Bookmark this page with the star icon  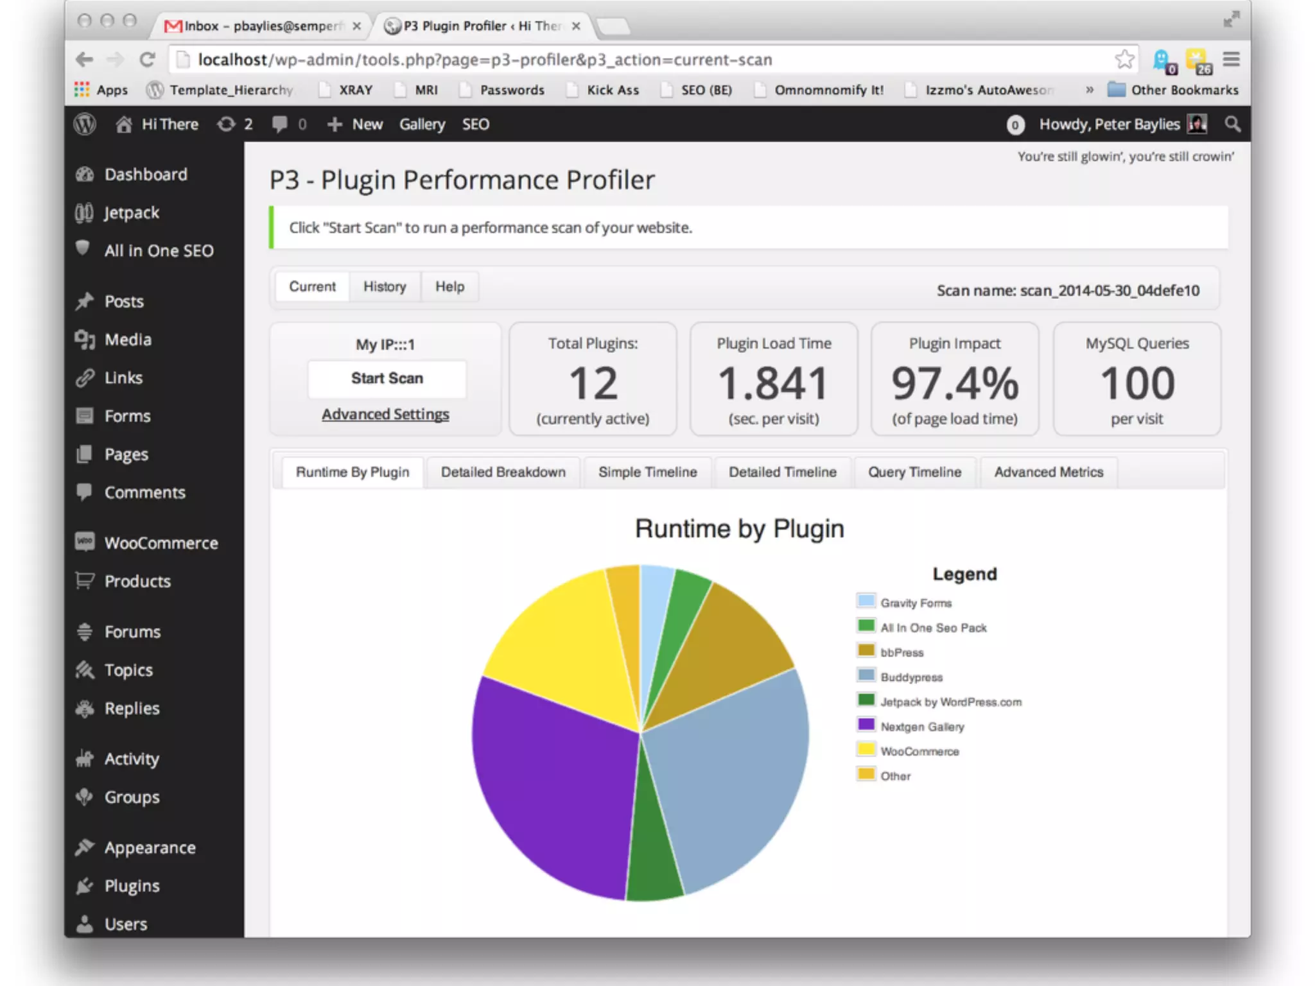pyautogui.click(x=1124, y=59)
